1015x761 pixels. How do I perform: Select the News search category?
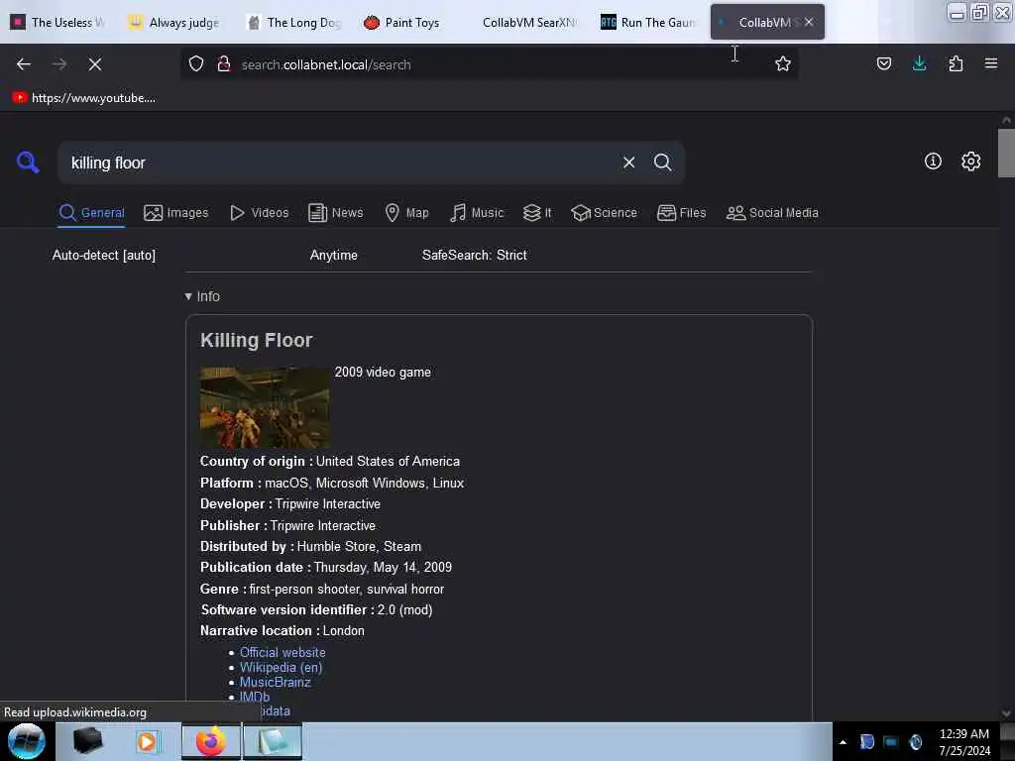336,213
